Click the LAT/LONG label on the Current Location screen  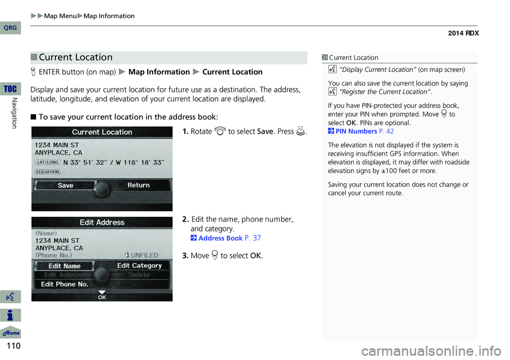[x=47, y=162]
